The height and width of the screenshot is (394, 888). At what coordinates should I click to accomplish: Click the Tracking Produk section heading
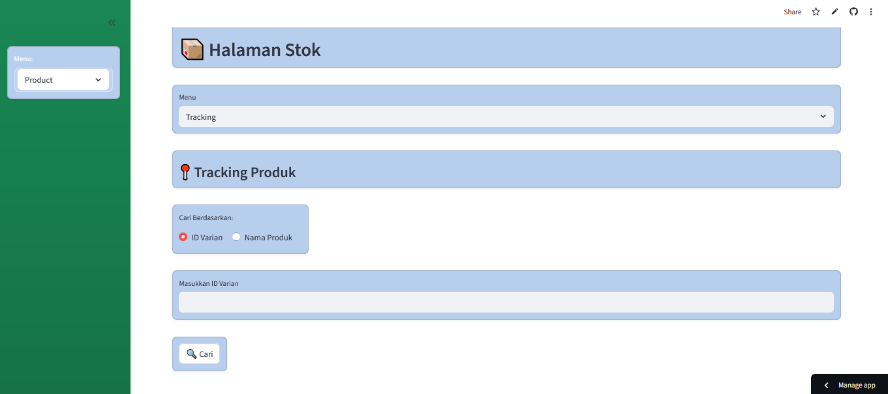245,173
